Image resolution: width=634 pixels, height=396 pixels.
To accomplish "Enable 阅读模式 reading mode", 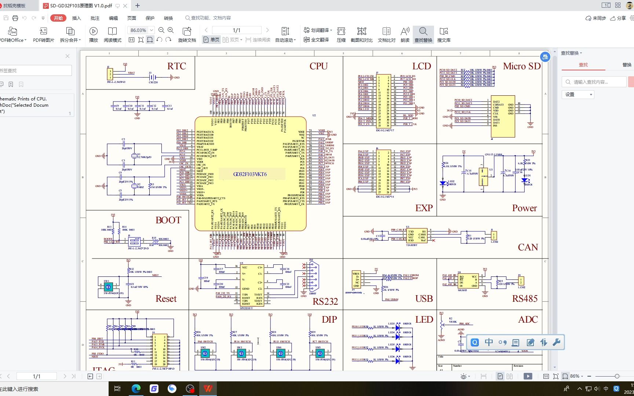I will (112, 35).
